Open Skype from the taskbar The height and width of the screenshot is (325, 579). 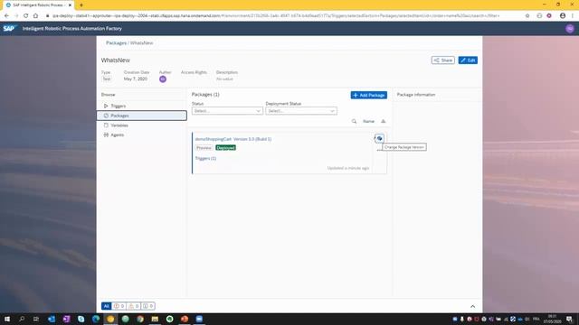81,319
